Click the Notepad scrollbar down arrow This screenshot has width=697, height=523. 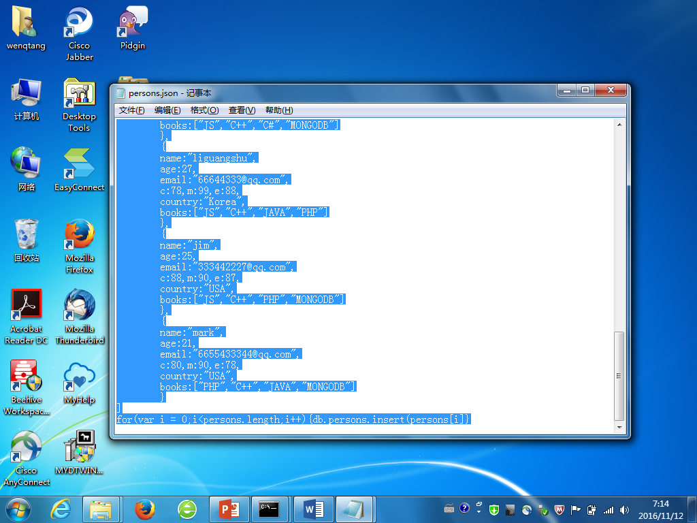(x=619, y=427)
